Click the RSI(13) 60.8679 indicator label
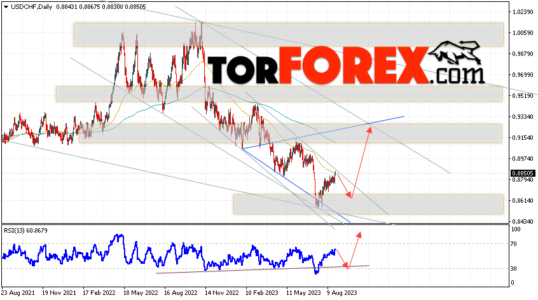This screenshot has height=300, width=538. click(25, 231)
